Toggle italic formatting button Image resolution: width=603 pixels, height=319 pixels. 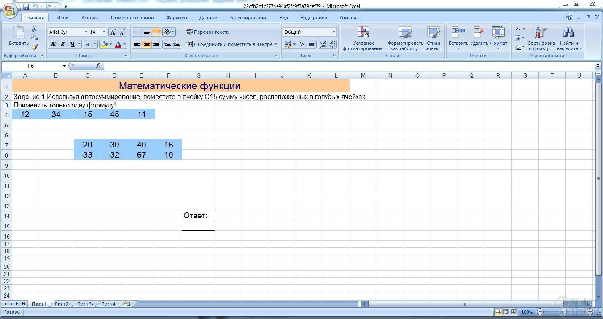[x=62, y=44]
